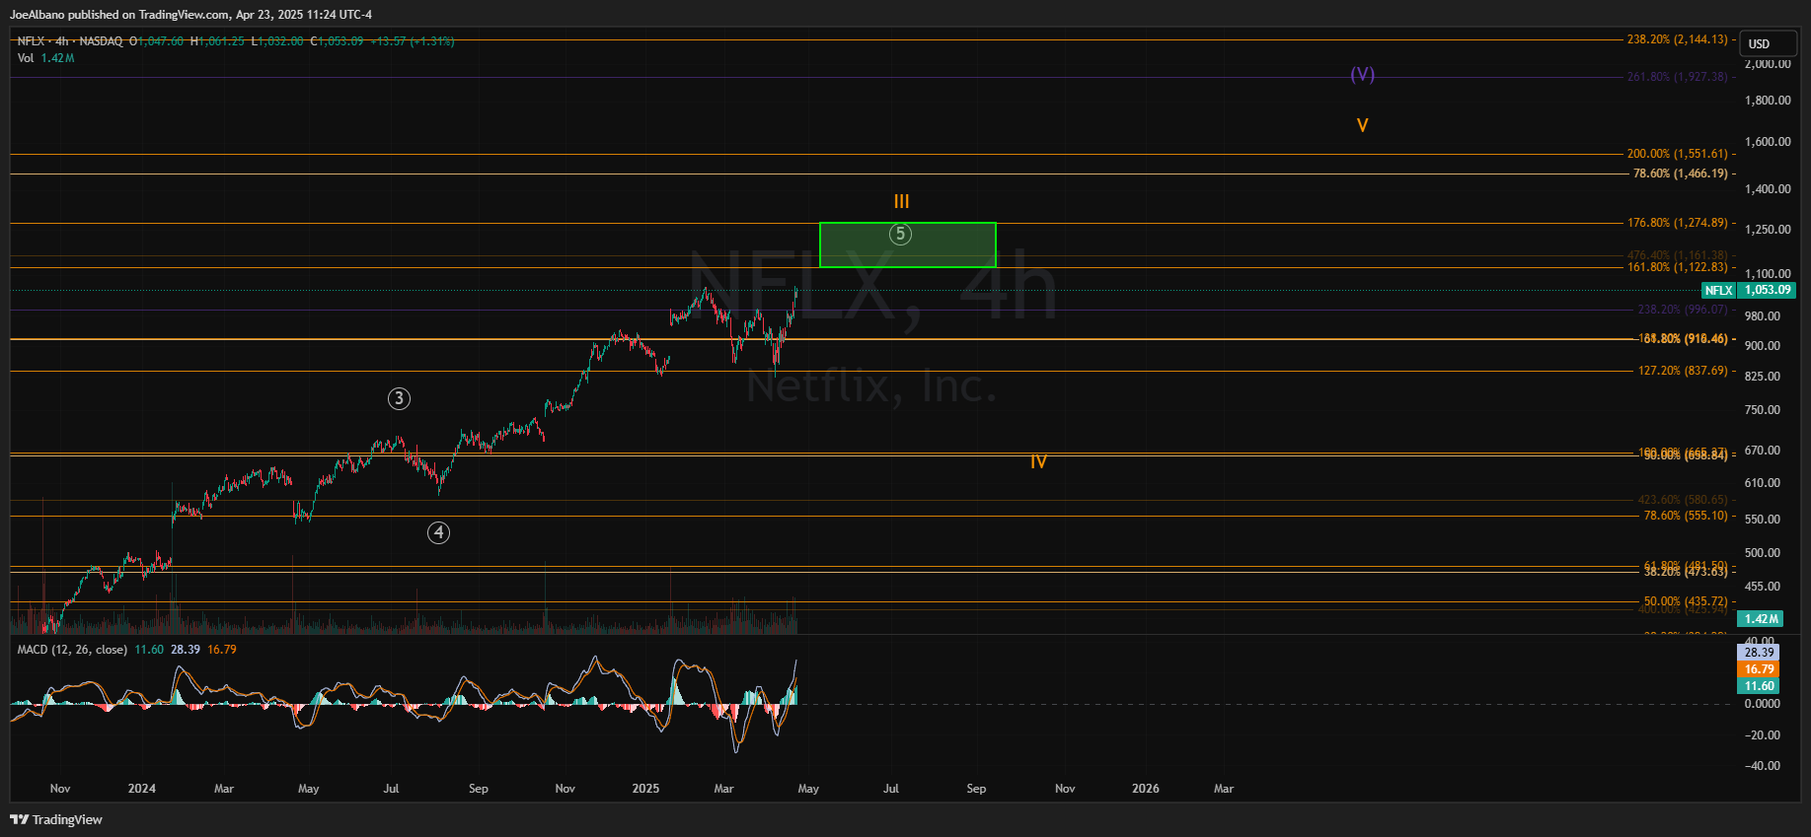Click the 825.00 price scale label
Screen dimensions: 1811x837
tap(1763, 377)
